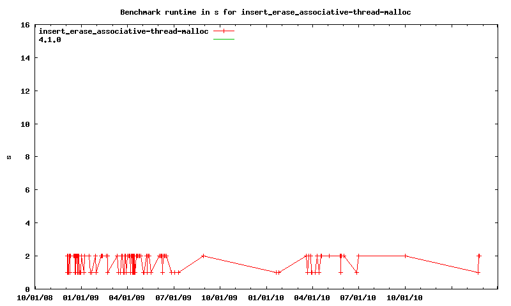Click the y-axis tick label 16
This screenshot has height=306, width=511.
click(25, 25)
